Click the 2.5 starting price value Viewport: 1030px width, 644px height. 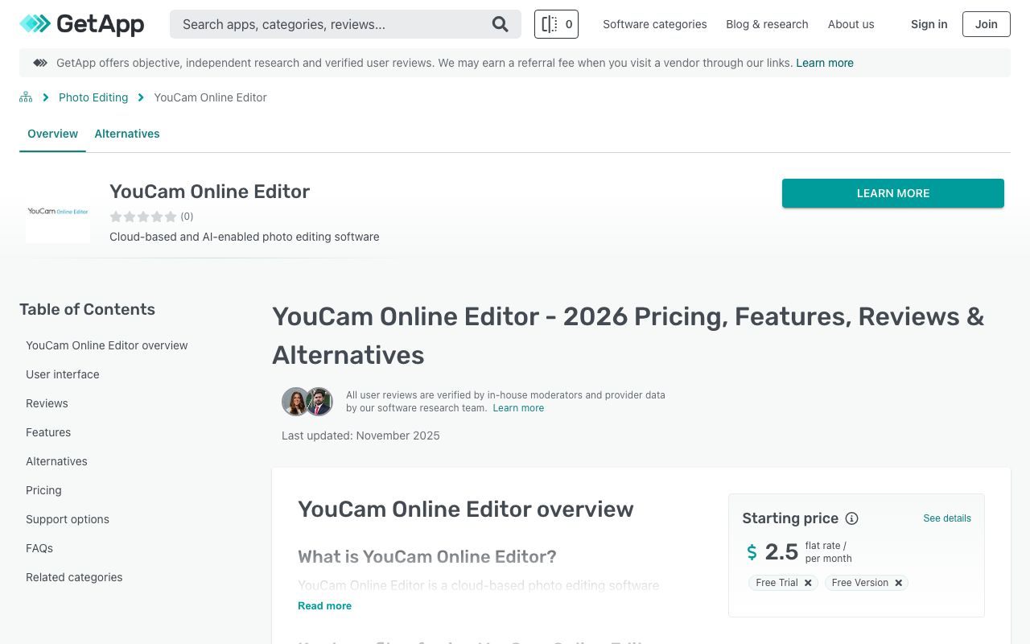coord(781,551)
